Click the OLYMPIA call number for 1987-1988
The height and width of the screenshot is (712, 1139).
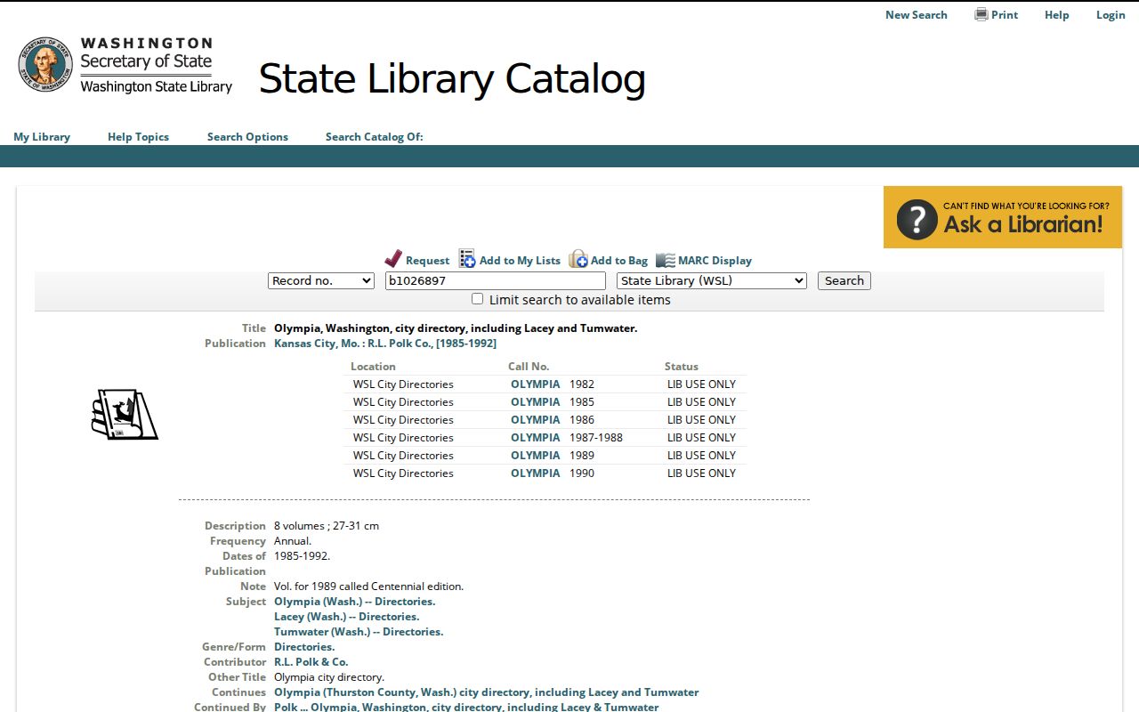[x=536, y=438]
